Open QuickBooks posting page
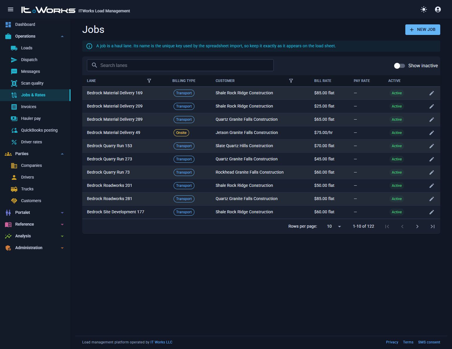 tap(35, 130)
